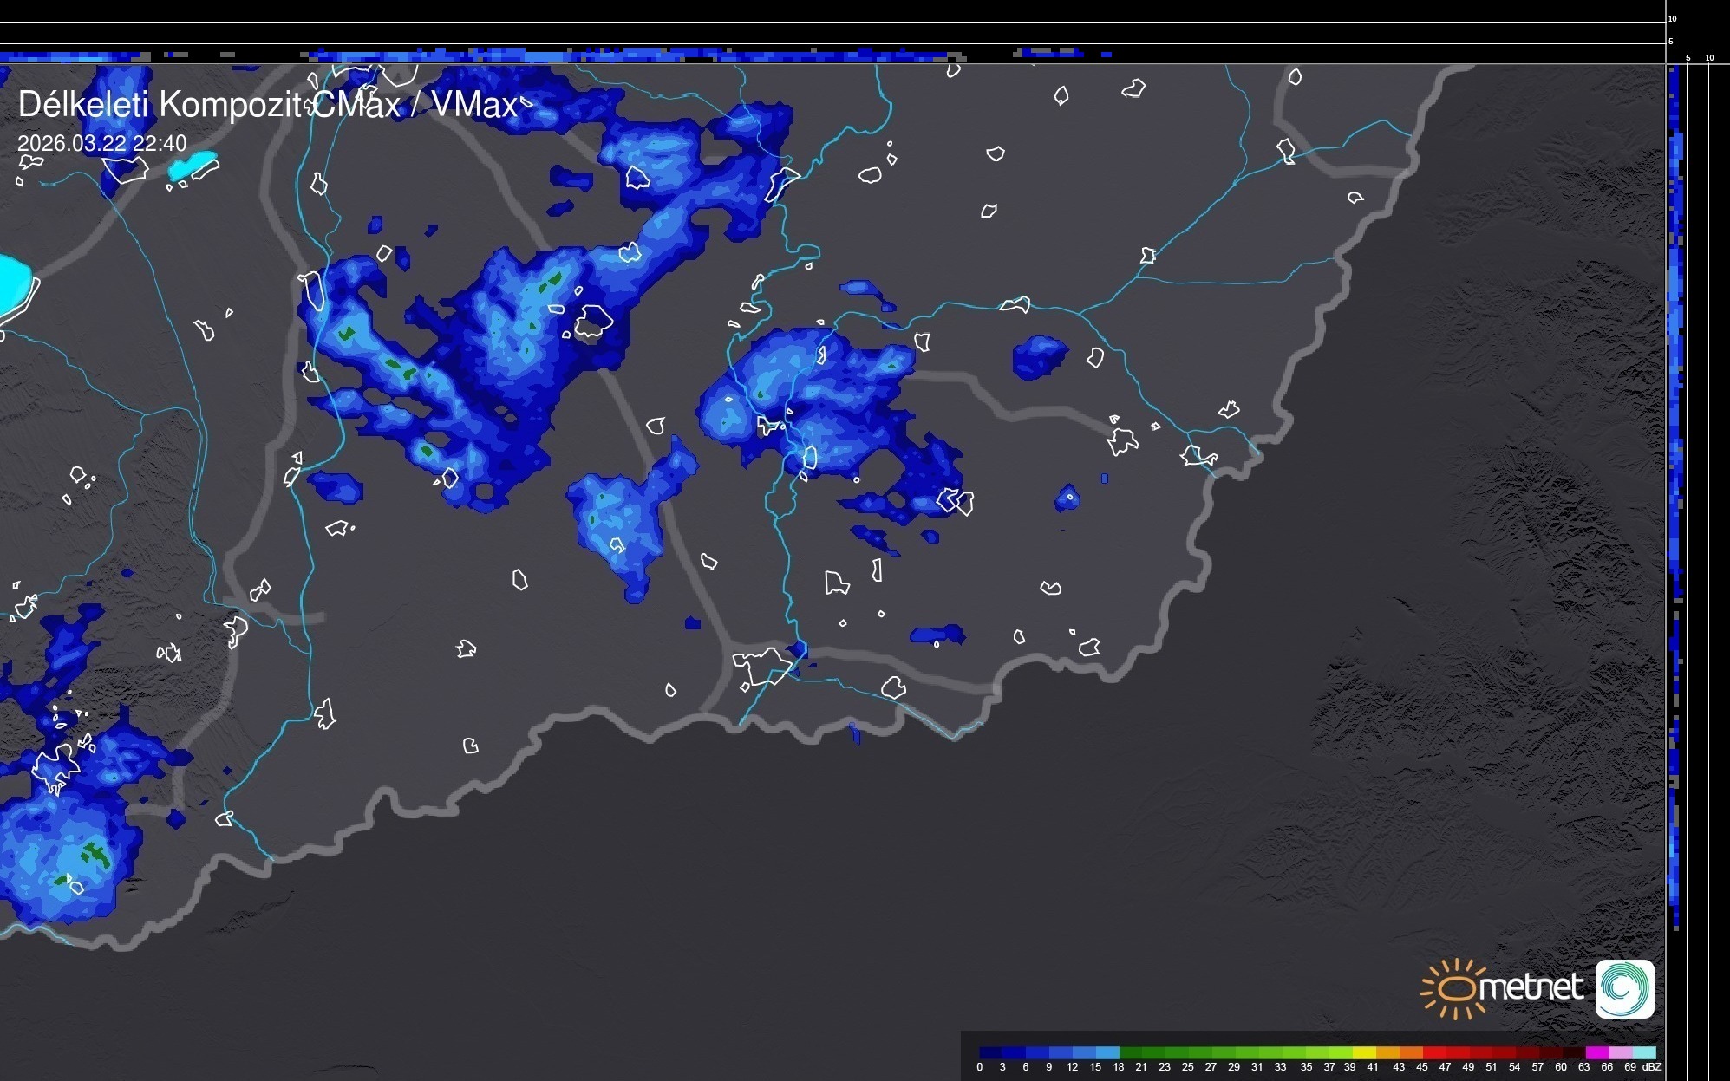Select the bright red swatch above 45

1434,1052
